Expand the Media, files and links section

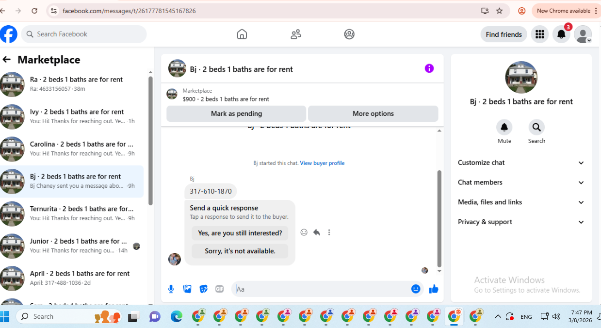tap(521, 202)
